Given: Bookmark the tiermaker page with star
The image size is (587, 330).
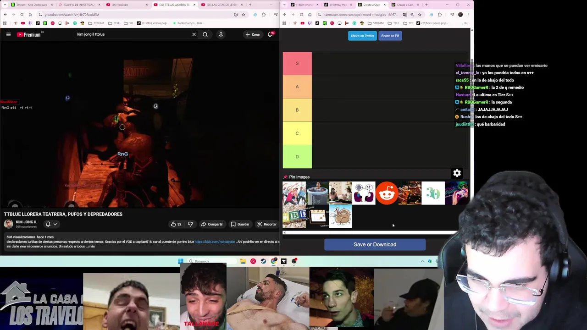Looking at the screenshot, I should point(419,15).
